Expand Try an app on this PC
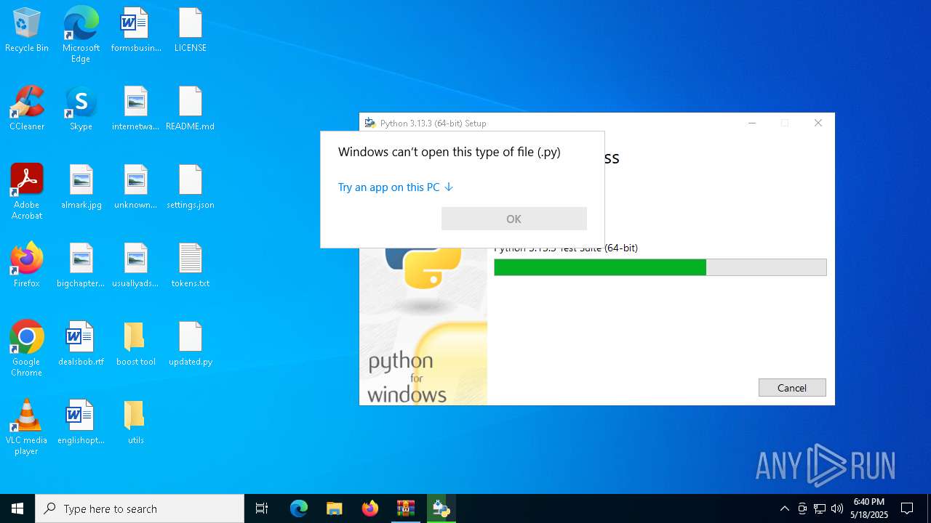 click(396, 187)
